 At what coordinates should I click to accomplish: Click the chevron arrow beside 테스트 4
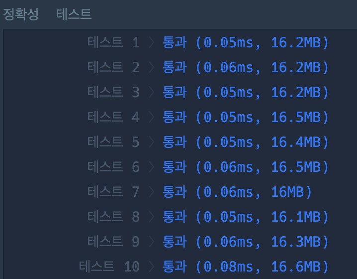point(152,117)
